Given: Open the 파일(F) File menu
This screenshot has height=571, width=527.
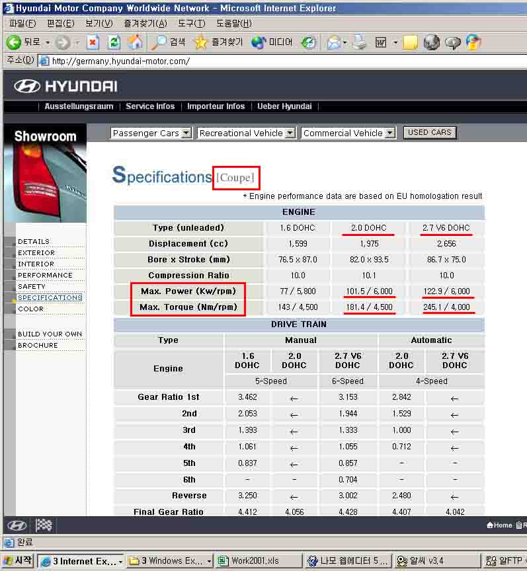Looking at the screenshot, I should [x=22, y=24].
